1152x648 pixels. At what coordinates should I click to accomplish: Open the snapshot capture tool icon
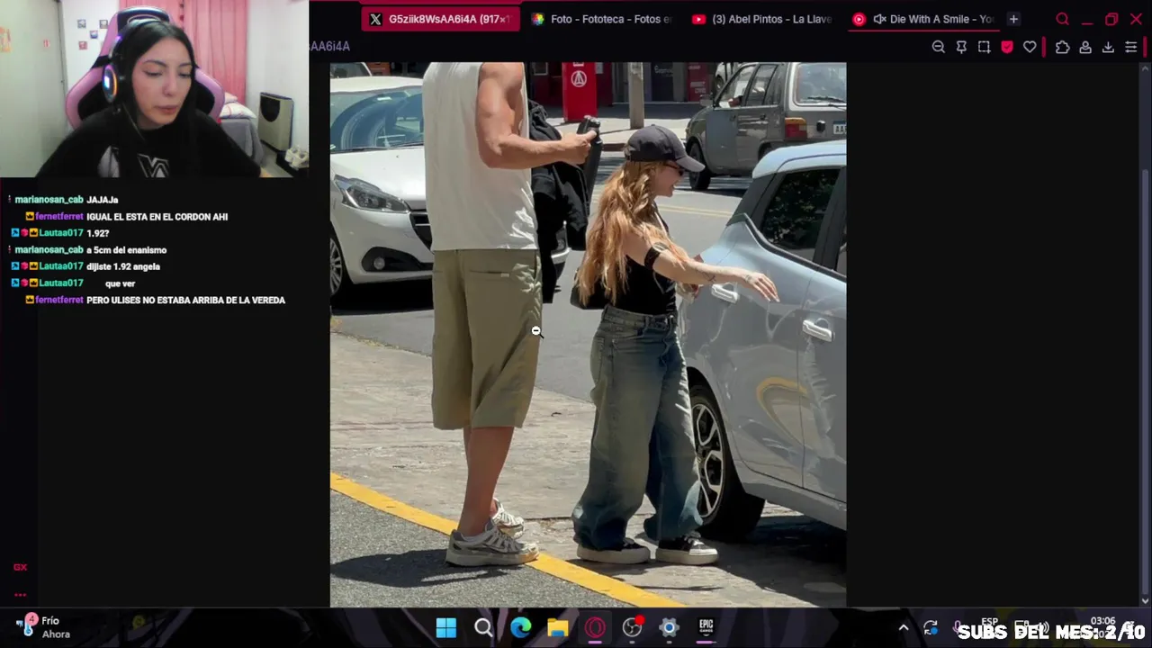(x=984, y=47)
